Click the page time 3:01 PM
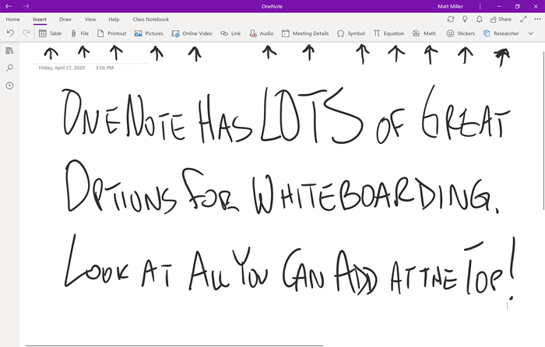The image size is (545, 347). pos(104,68)
